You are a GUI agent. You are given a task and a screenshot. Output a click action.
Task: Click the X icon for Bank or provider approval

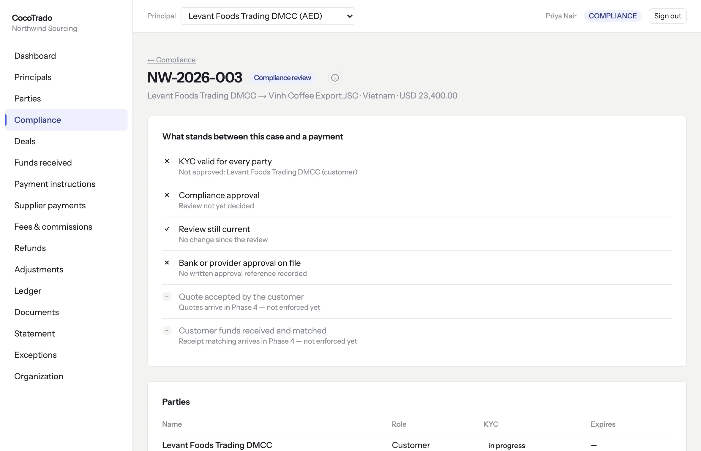coord(167,263)
